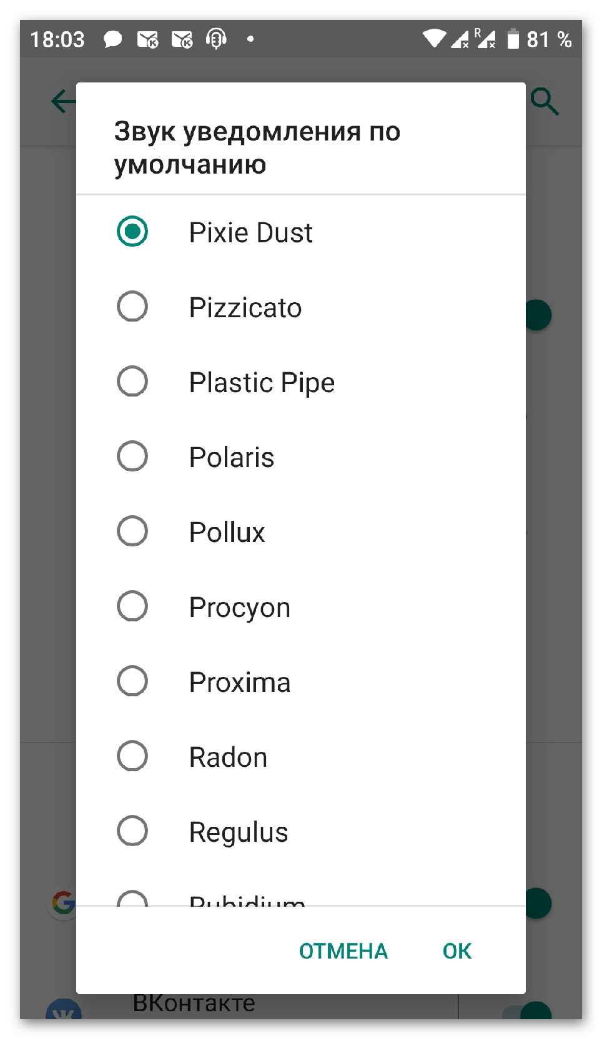602x1041 pixels.
Task: Tap the Google app icon
Action: point(62,903)
